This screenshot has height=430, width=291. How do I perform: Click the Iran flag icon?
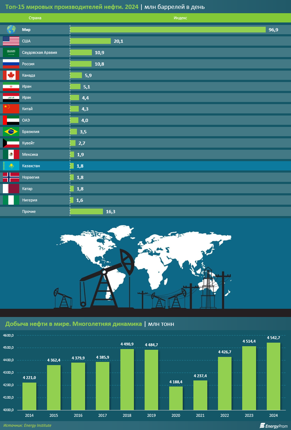pyautogui.click(x=11, y=87)
